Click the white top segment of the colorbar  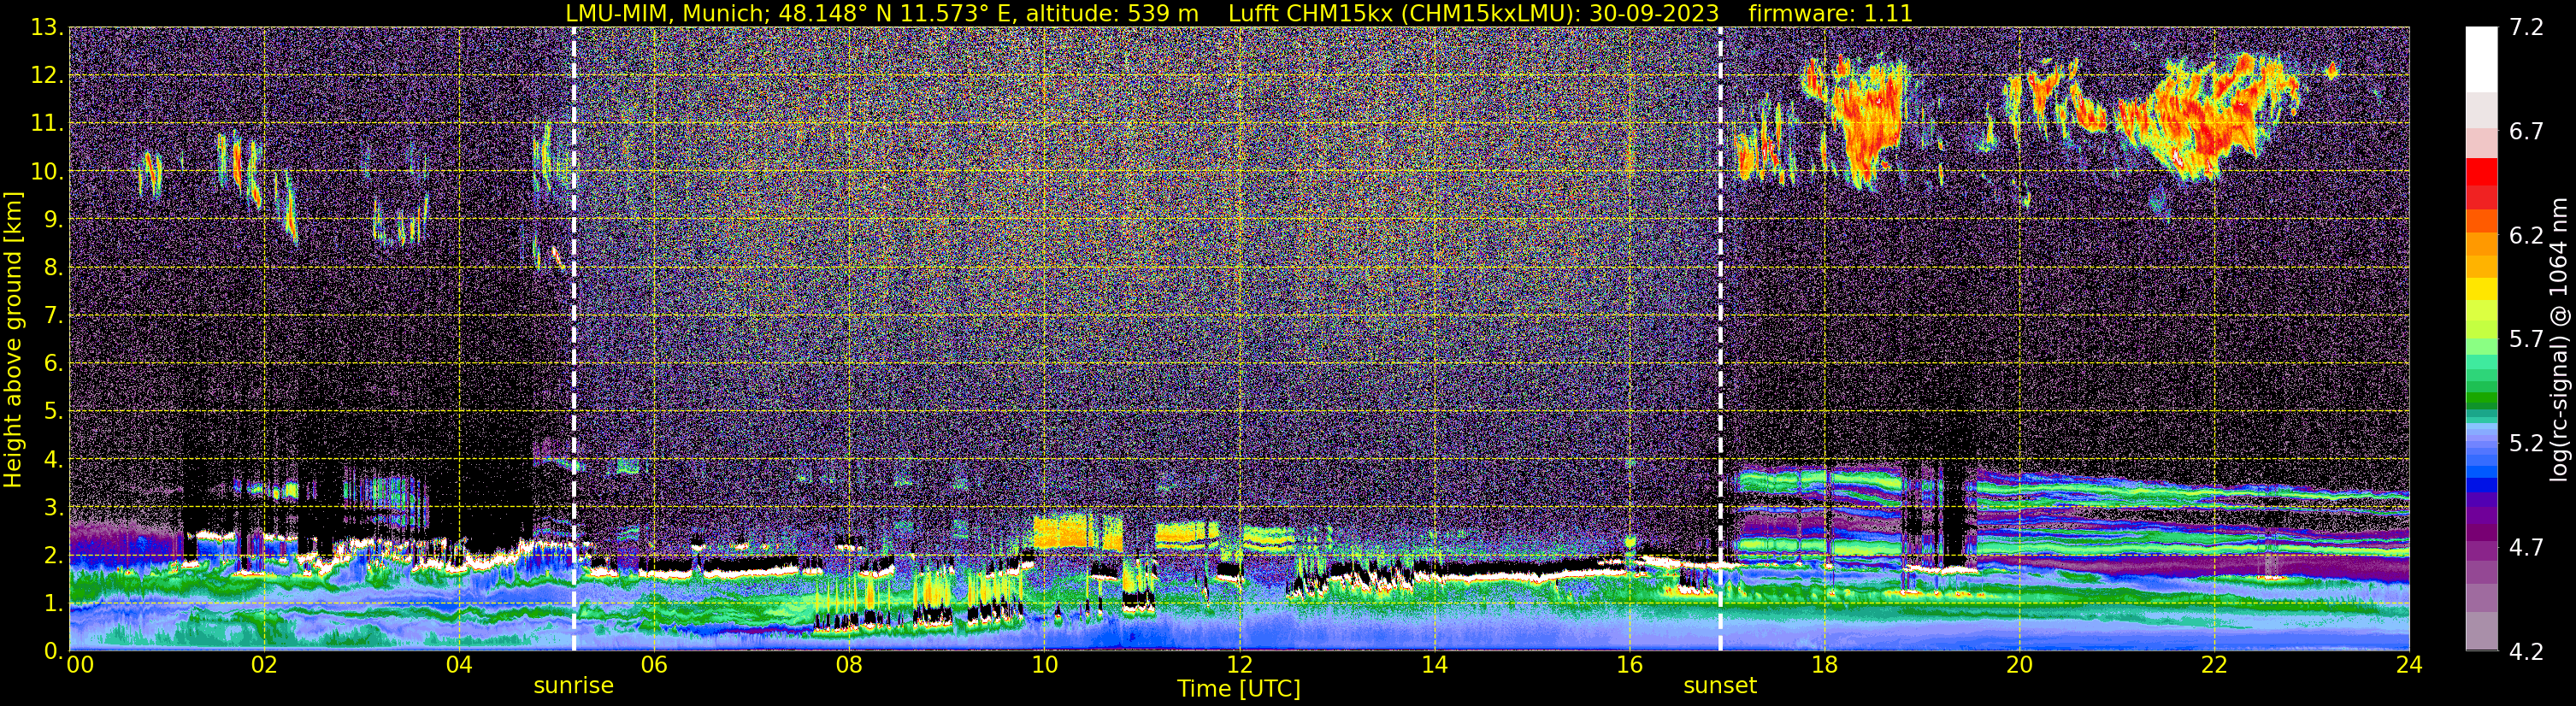pos(2481,60)
